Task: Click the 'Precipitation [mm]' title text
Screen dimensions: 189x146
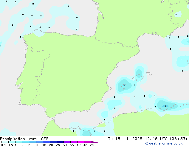Action: (x=19, y=139)
